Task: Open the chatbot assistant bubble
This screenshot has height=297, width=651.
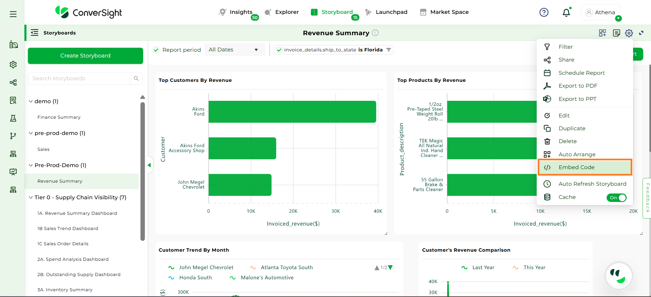Action: [618, 276]
